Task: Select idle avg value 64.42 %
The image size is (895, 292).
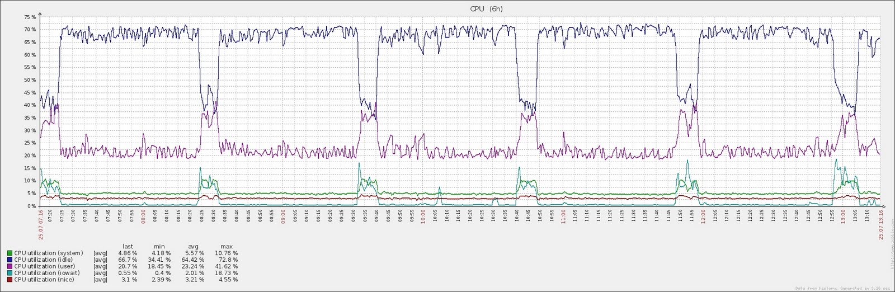Action: click(x=193, y=260)
